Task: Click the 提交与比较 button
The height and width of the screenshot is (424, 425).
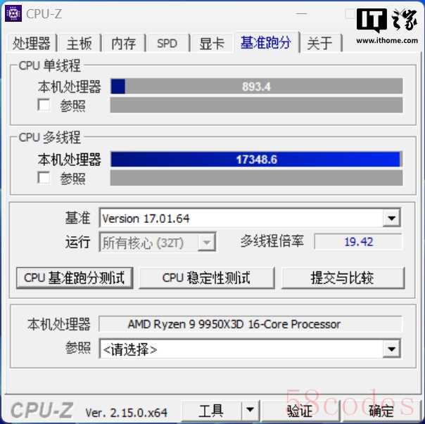Action: (343, 278)
